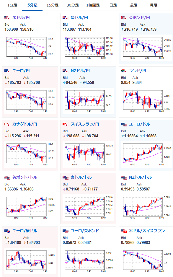Click the NZドル/ドル mini chart thumbnail
Screen dimensions: 173x277
[x=146, y=207]
